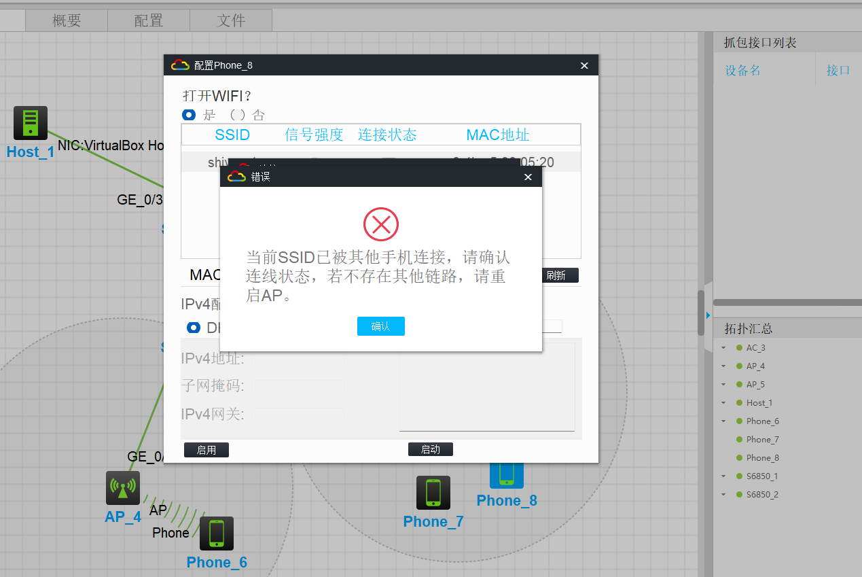Screen dimensions: 862x577
Task: Expand the S6850_1 entry in 拓扑汇总
Action: coord(724,476)
